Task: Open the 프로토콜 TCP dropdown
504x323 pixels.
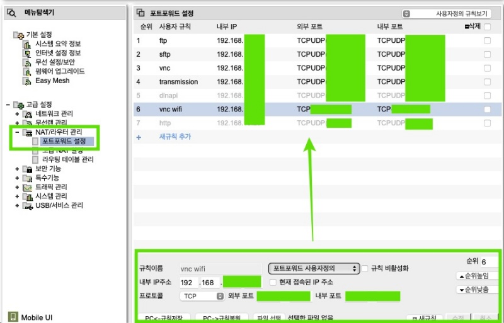Action: [202, 295]
